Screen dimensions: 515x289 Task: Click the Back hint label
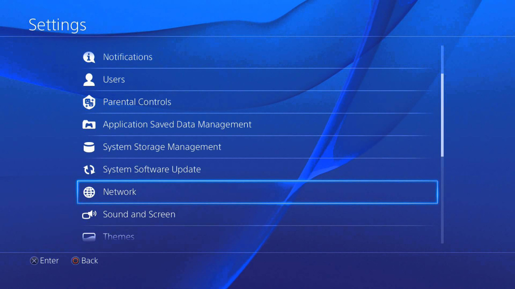click(90, 261)
